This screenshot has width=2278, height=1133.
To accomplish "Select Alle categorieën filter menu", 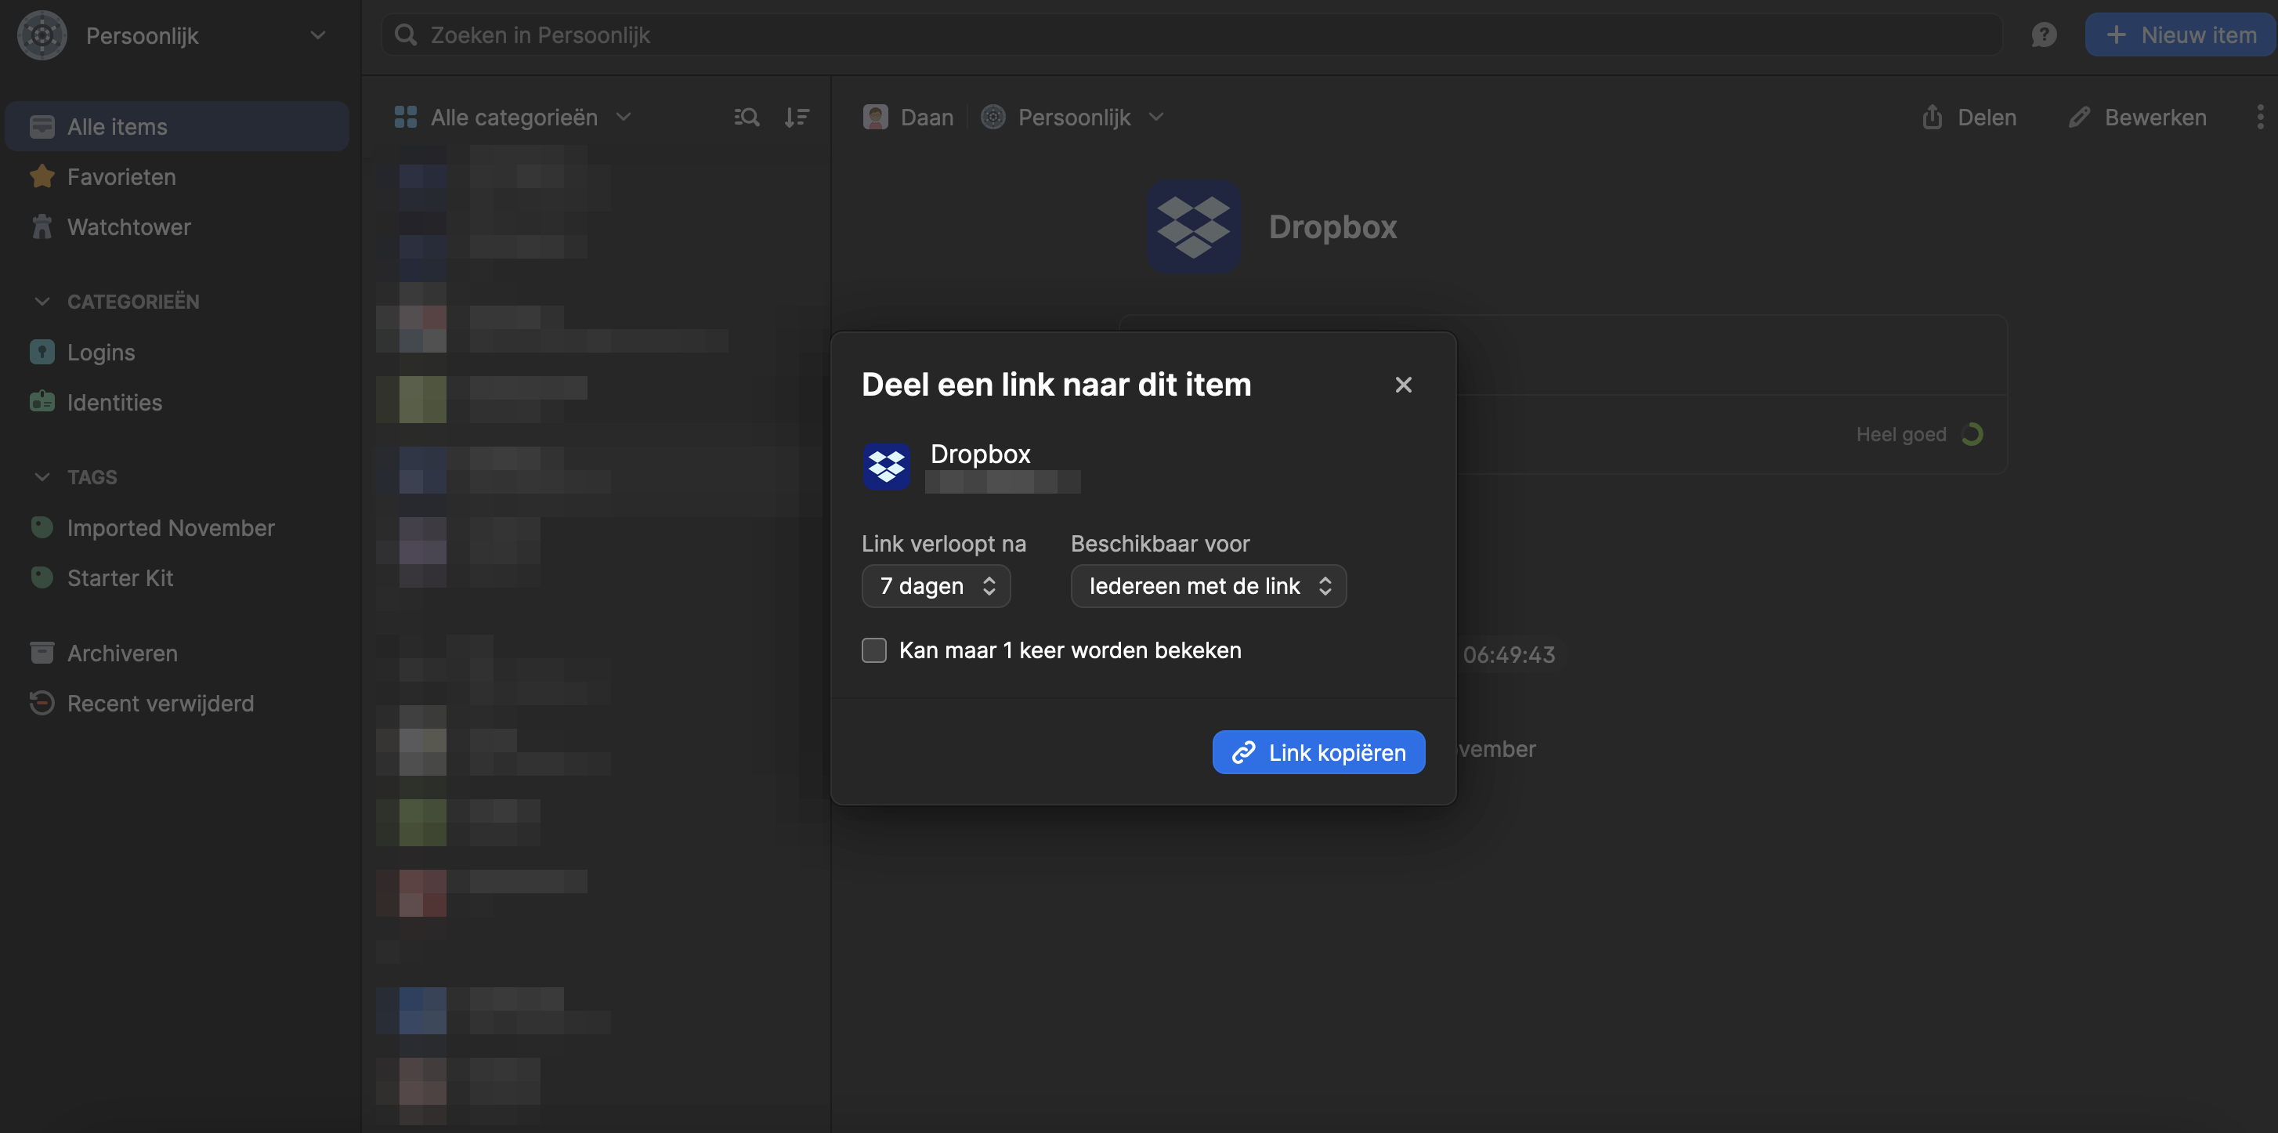I will point(513,116).
